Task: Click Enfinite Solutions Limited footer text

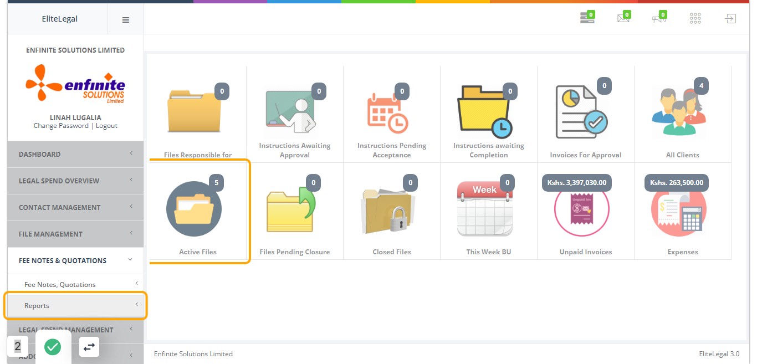Action: 193,353
